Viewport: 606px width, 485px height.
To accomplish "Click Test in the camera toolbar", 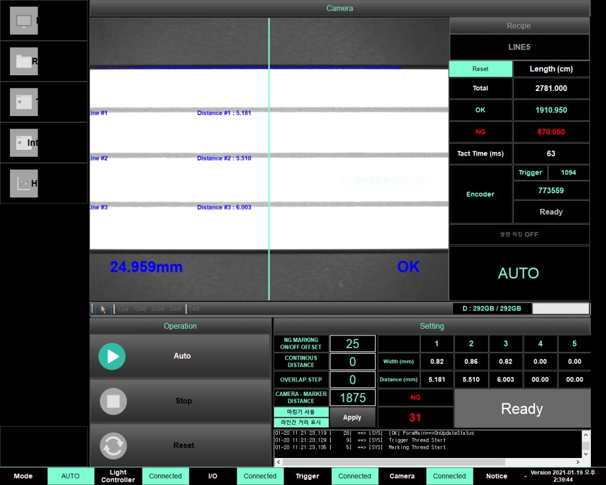I will click(x=194, y=309).
